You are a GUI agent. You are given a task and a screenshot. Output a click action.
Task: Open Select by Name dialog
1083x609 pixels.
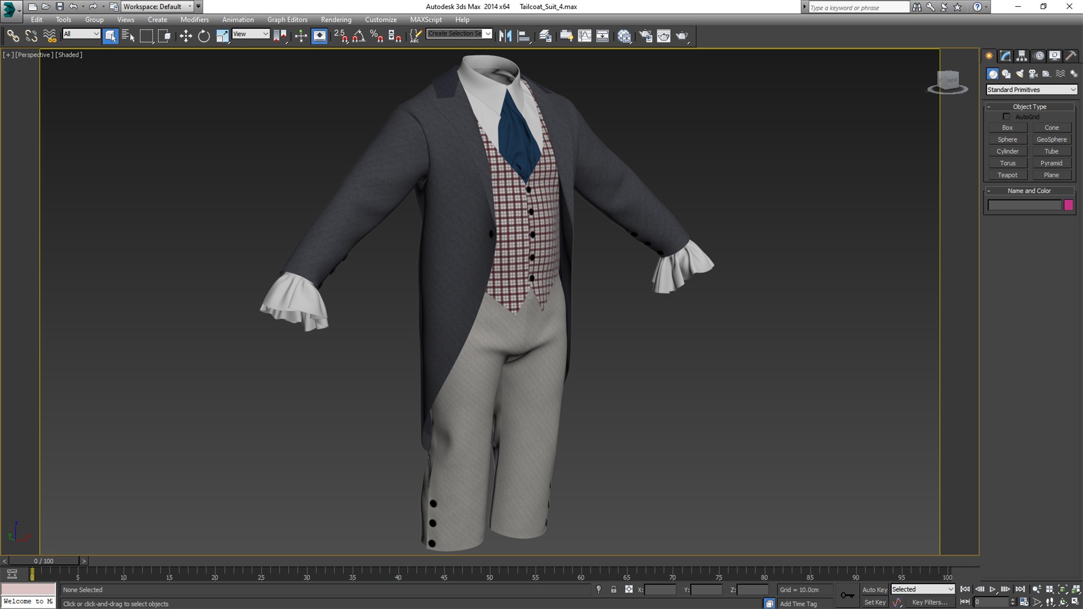pyautogui.click(x=128, y=36)
